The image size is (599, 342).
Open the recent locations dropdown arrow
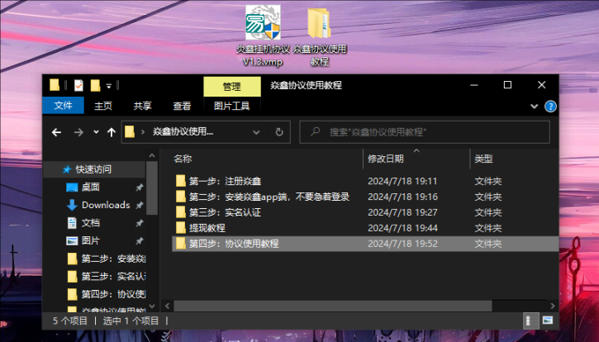[96, 132]
